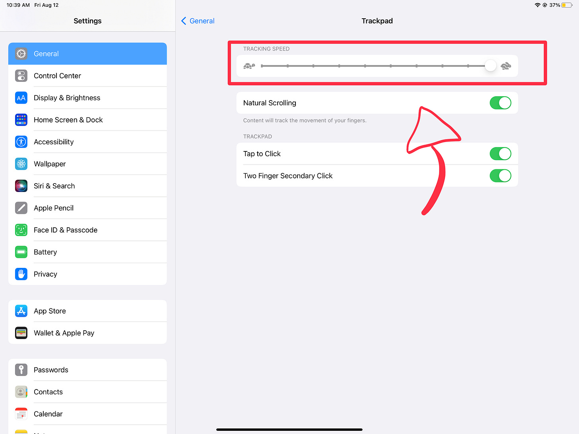
Task: Click the Accessibility figure icon
Action: point(21,142)
